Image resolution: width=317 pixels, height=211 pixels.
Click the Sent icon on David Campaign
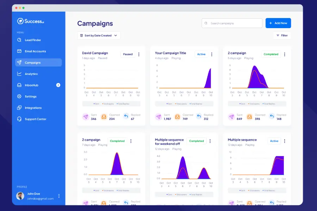click(86, 117)
